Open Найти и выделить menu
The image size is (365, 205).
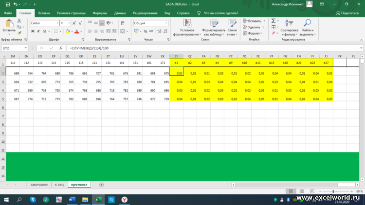coord(307,28)
